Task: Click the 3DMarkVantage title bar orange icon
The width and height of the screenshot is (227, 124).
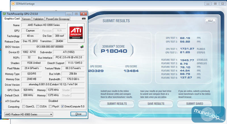Action: (x=13, y=4)
